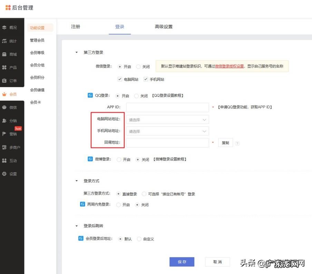Open the 分销 module from sidebar
The width and height of the screenshot is (312, 274).
pos(10,120)
